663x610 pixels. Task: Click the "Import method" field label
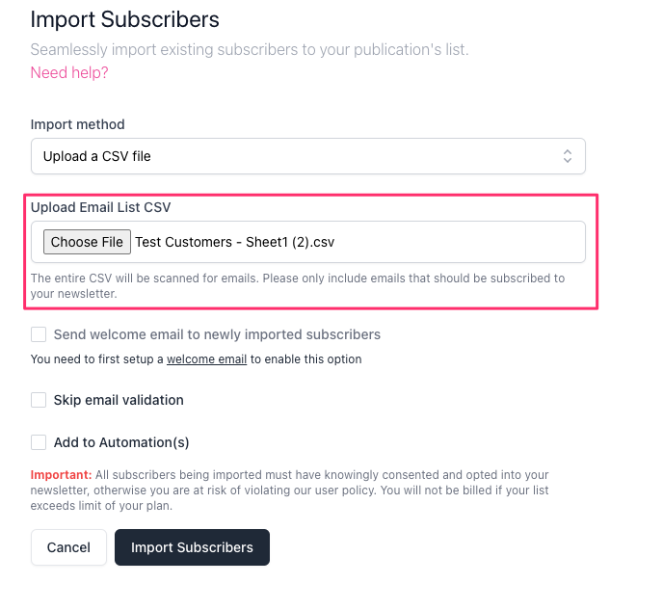(x=78, y=124)
